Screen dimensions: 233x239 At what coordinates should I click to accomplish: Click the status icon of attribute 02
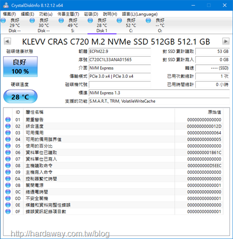click(8, 126)
